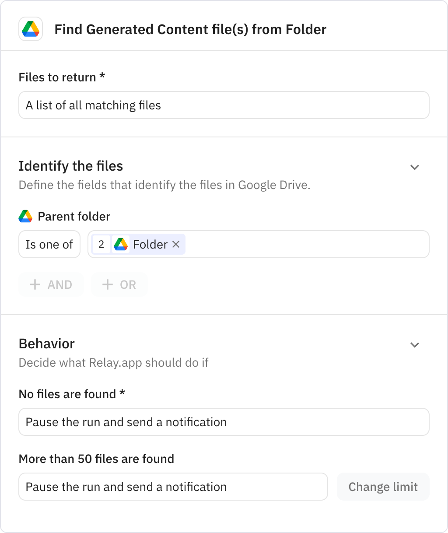
Task: Collapse the Identify the files section
Action: coord(415,167)
